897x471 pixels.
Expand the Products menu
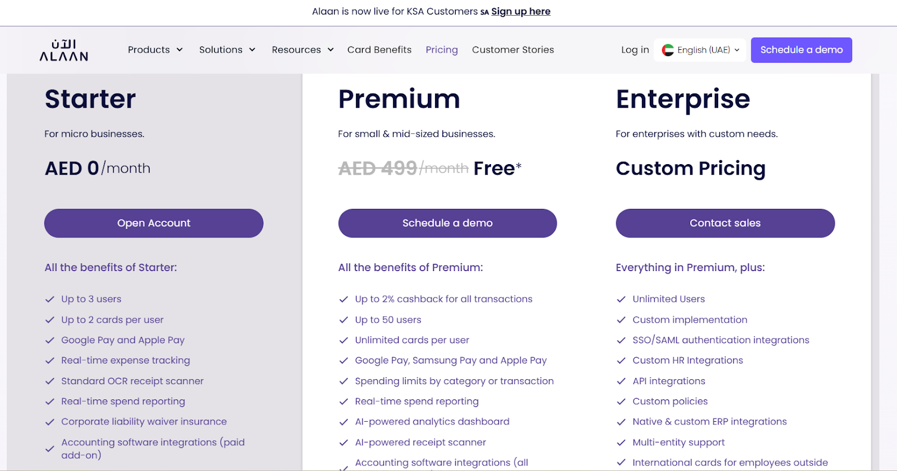pyautogui.click(x=155, y=50)
